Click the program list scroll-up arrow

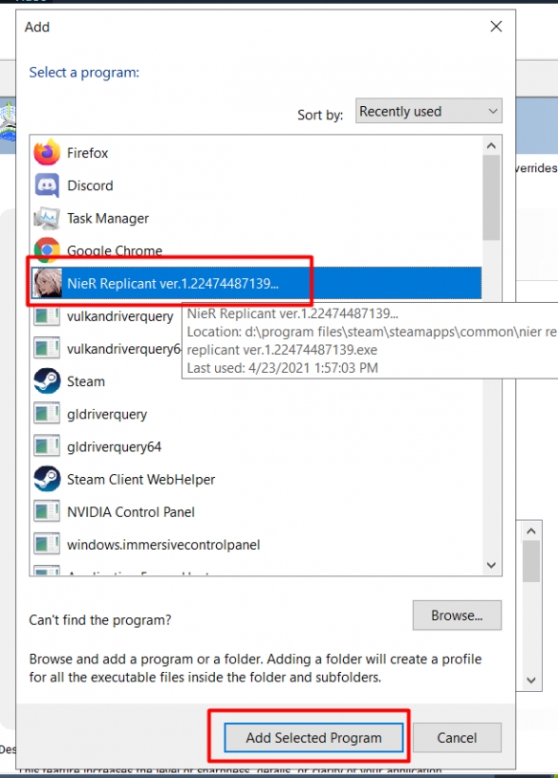pyautogui.click(x=491, y=145)
